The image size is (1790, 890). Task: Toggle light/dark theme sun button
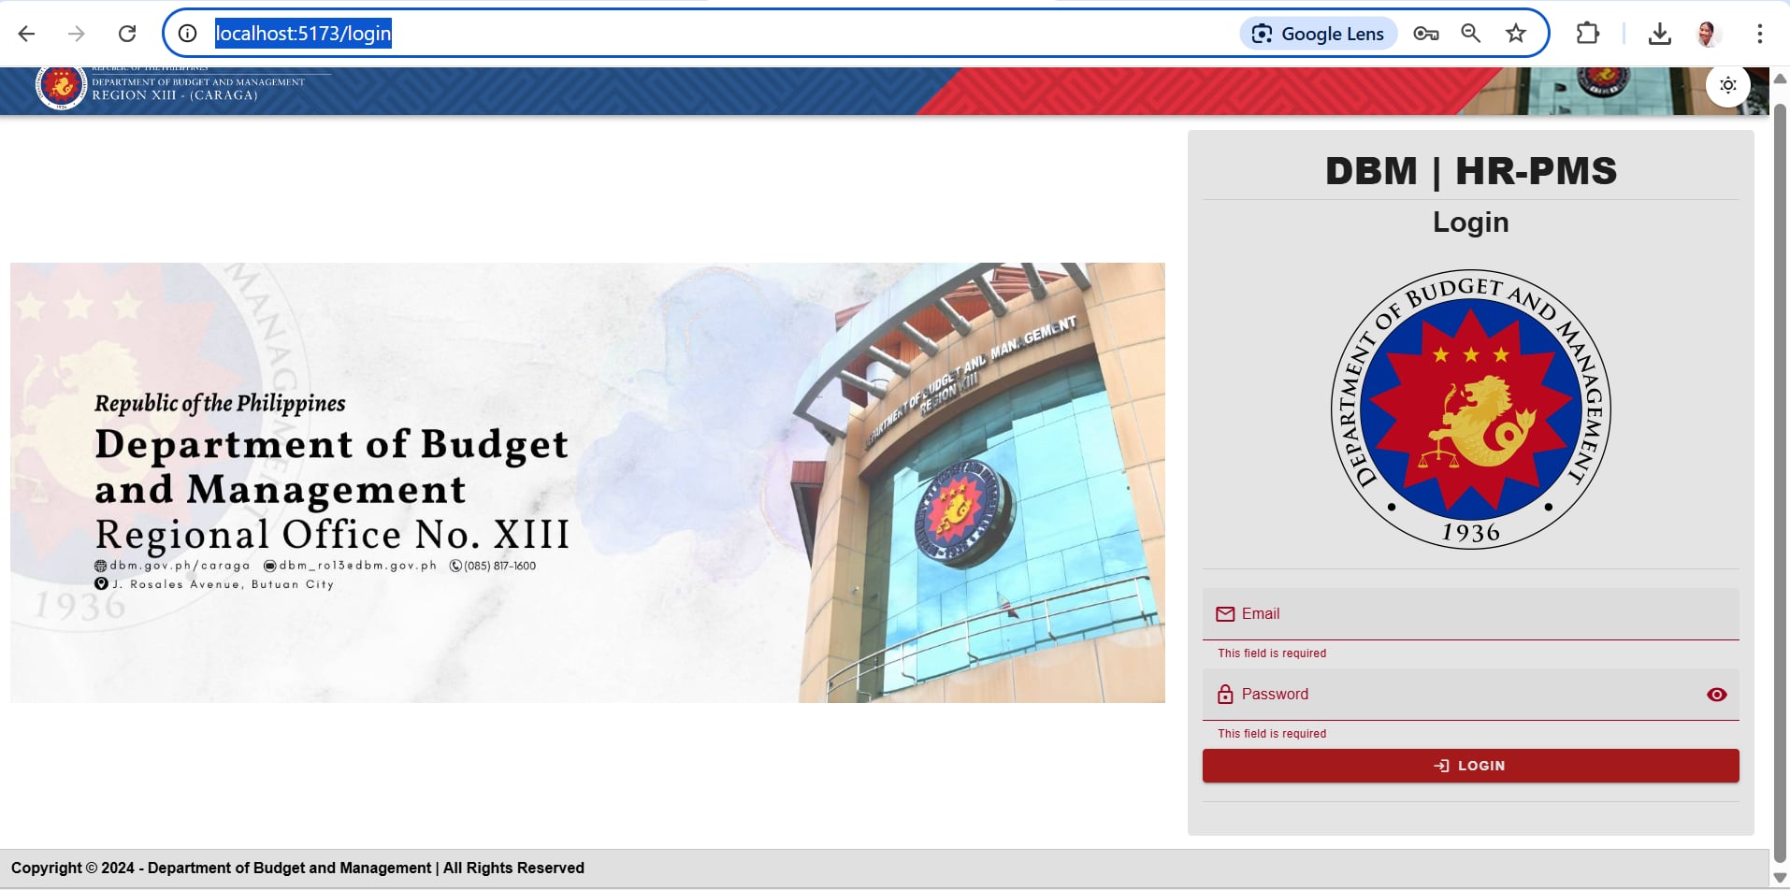(1728, 85)
